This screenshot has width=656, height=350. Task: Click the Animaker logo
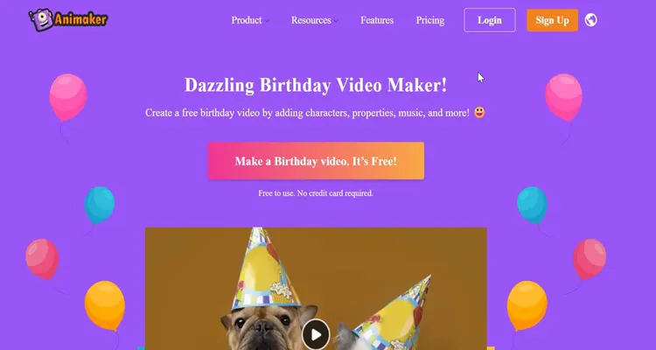coord(68,19)
